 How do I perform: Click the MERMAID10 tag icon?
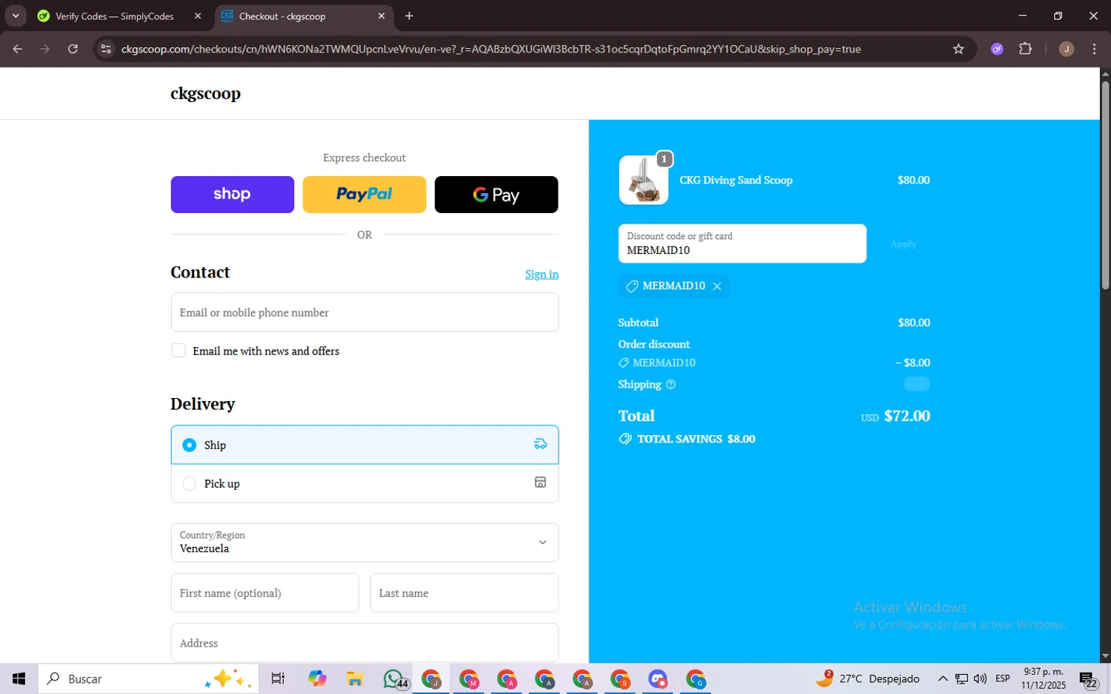click(x=632, y=286)
